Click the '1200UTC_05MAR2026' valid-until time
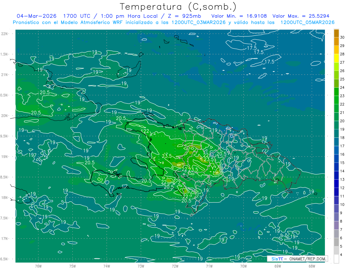The width and height of the screenshot is (350, 270). [x=307, y=22]
